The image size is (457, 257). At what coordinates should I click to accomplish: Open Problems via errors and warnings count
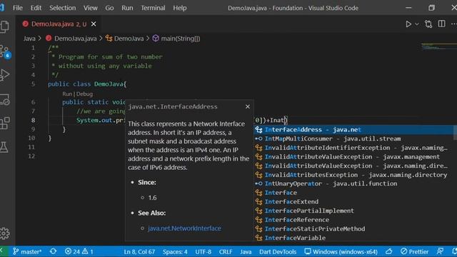pos(79,251)
